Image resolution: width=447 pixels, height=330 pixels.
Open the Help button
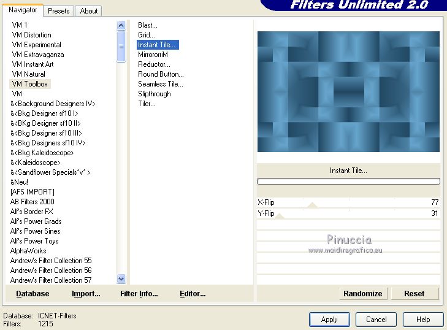[x=423, y=320]
